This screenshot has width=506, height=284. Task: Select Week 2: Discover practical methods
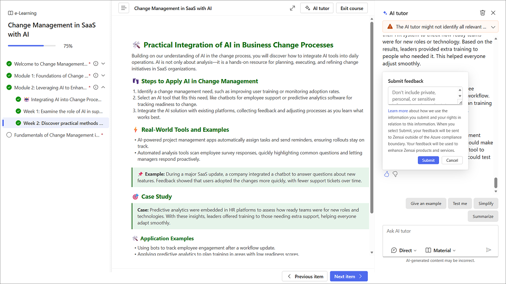coord(63,123)
